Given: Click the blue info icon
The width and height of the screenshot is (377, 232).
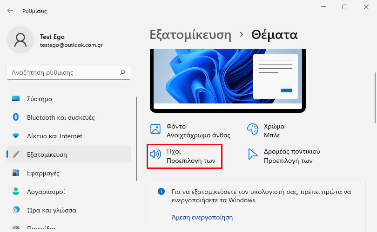Looking at the screenshot, I should [161, 191].
